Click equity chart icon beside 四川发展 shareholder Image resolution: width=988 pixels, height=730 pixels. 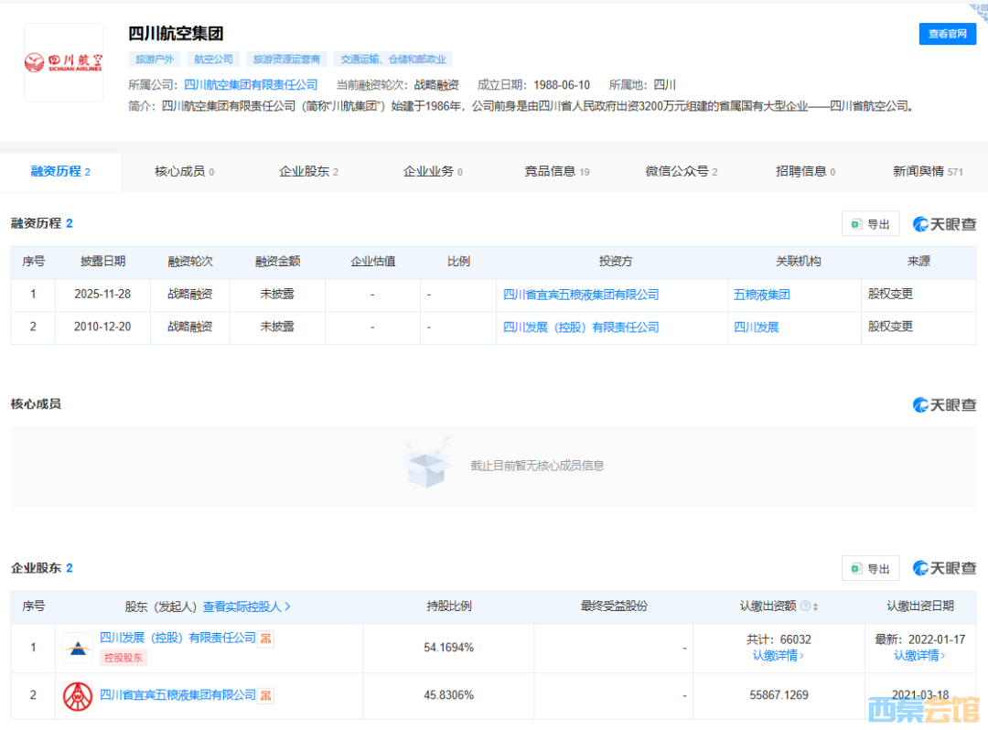pyautogui.click(x=266, y=639)
